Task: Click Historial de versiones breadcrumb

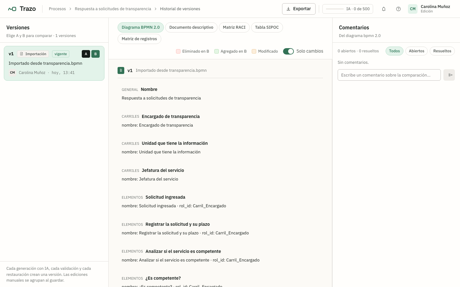Action: point(180,9)
